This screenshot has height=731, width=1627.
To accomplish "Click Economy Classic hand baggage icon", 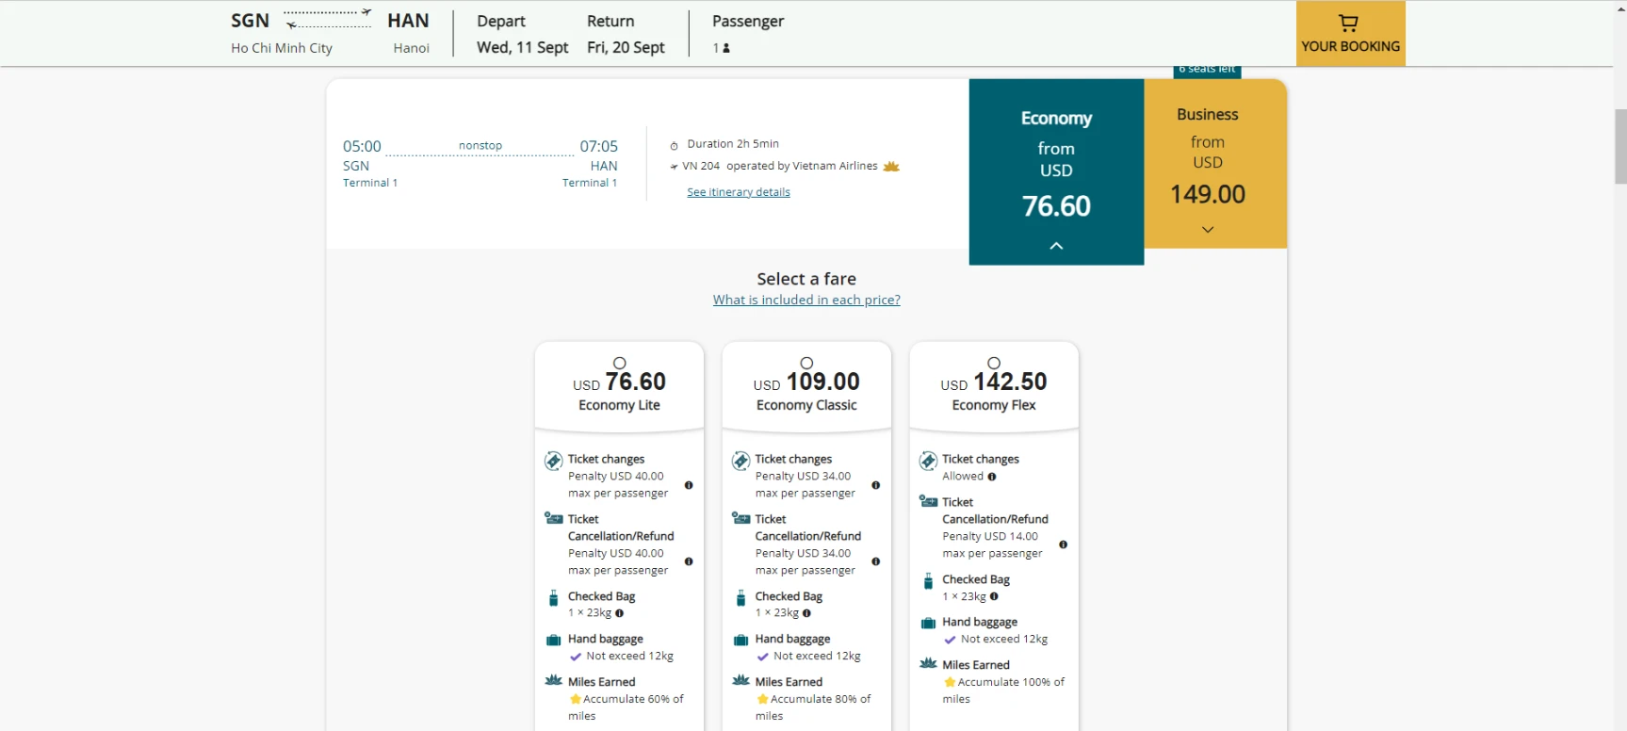I will 741,640.
